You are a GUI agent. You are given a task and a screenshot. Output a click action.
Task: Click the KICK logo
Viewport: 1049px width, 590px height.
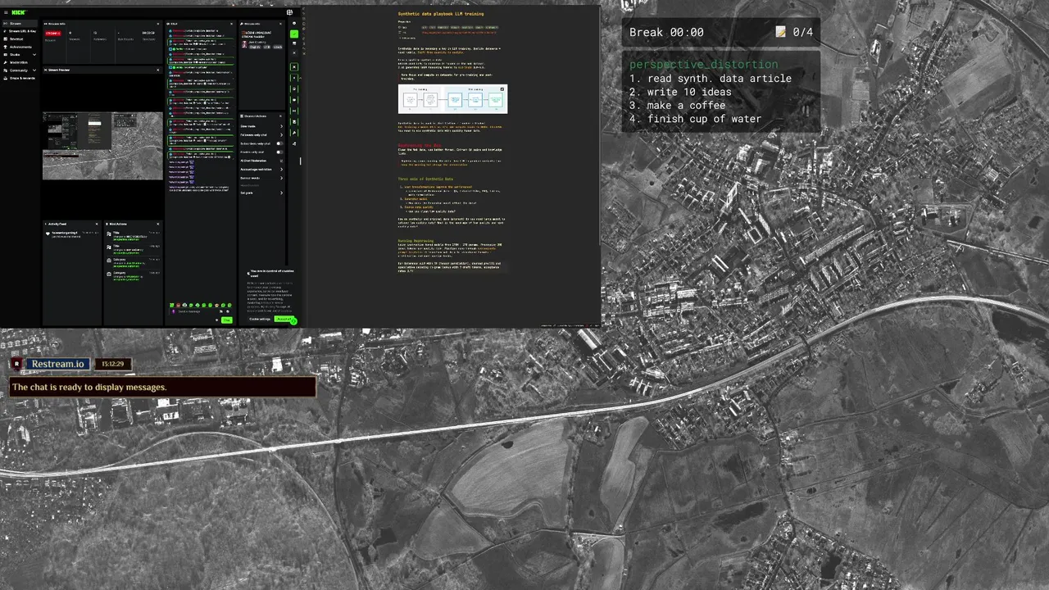pyautogui.click(x=18, y=12)
